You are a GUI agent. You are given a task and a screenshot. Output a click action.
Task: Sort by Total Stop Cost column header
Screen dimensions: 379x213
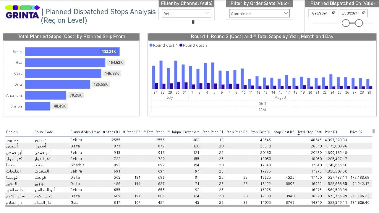pos(310,132)
